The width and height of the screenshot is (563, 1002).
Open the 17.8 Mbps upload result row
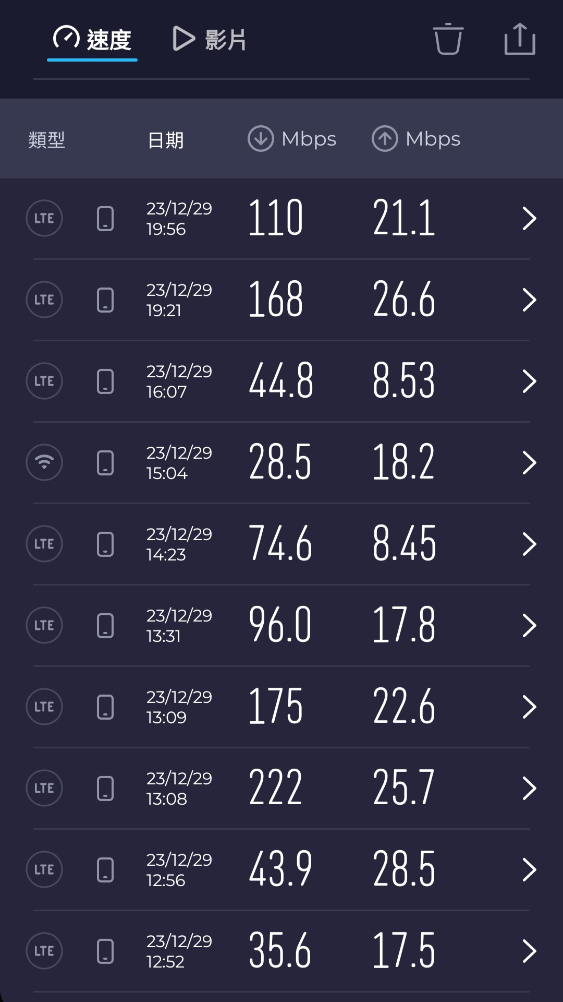(x=403, y=625)
